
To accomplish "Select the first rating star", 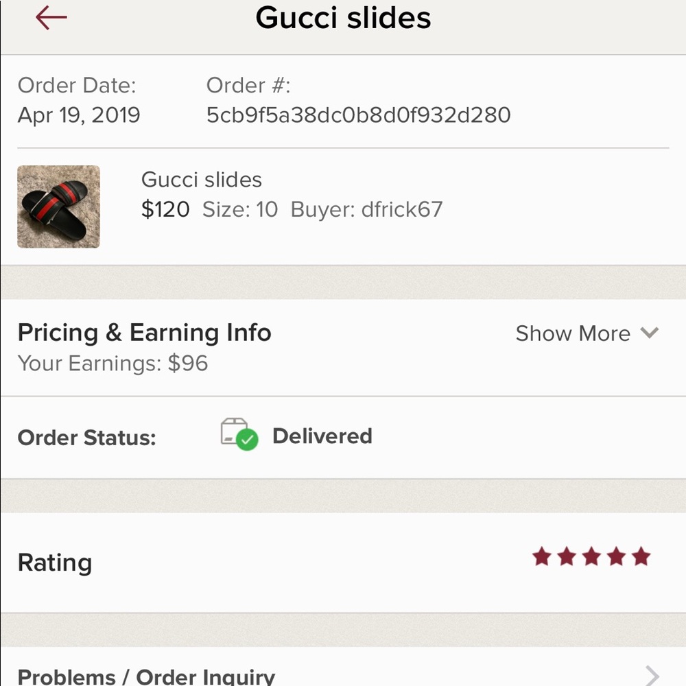I will coord(543,557).
